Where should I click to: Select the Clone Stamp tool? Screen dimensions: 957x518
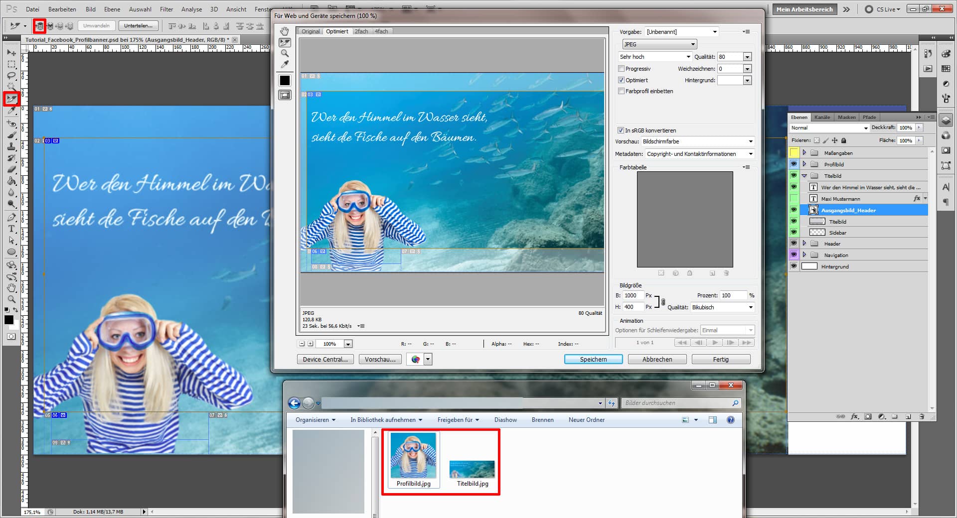(x=12, y=146)
